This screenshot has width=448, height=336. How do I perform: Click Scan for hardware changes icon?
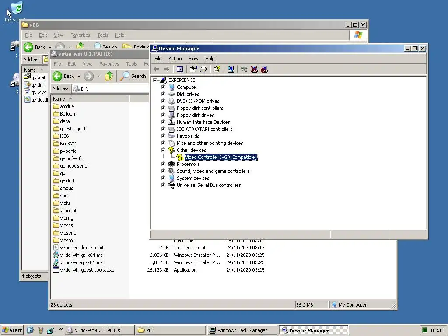point(231,69)
